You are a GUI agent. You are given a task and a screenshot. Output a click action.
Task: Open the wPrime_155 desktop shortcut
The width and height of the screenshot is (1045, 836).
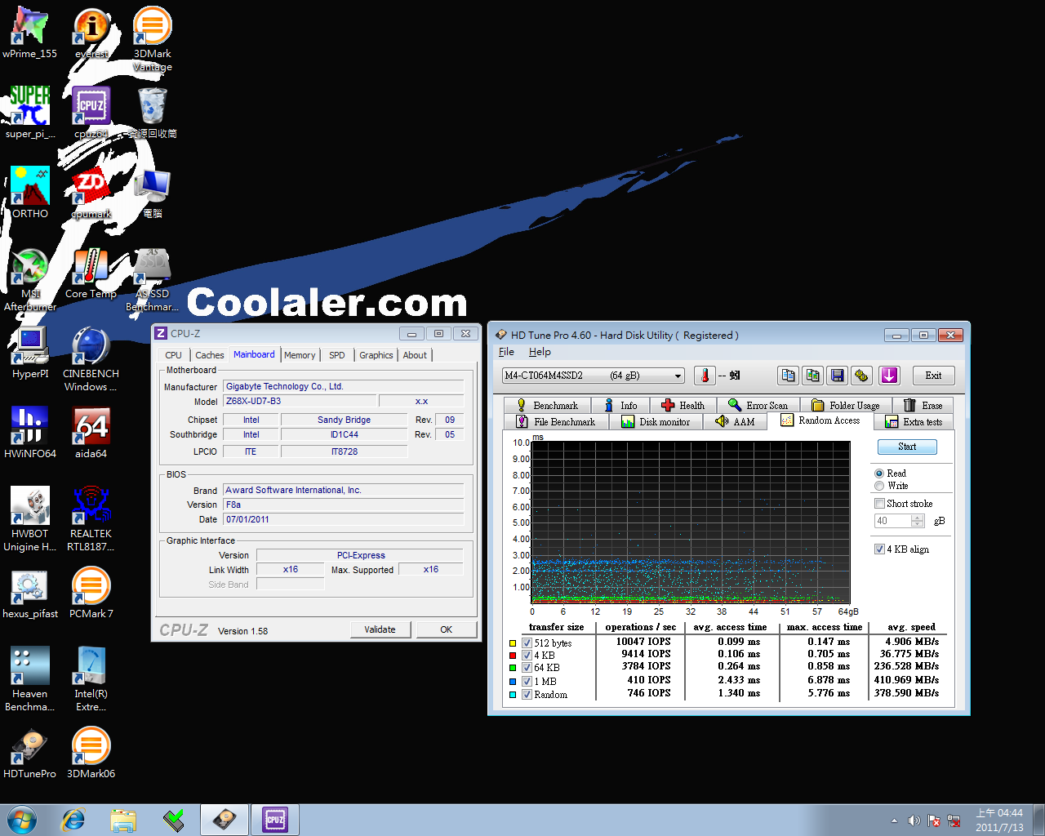point(30,33)
